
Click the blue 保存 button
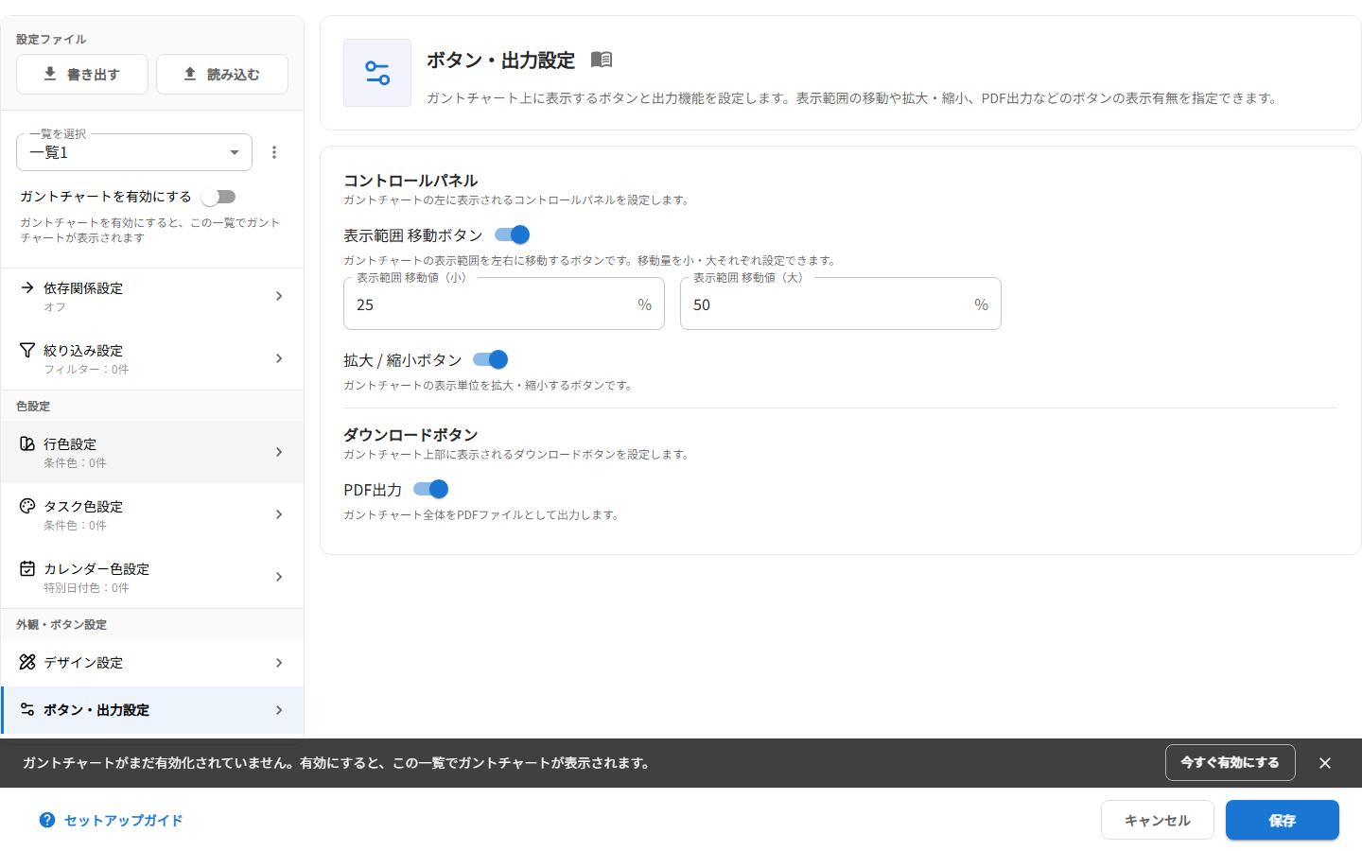click(x=1283, y=820)
